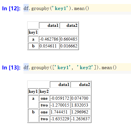Click value -0.462786
131x130 pixels.
pos(49,39)
